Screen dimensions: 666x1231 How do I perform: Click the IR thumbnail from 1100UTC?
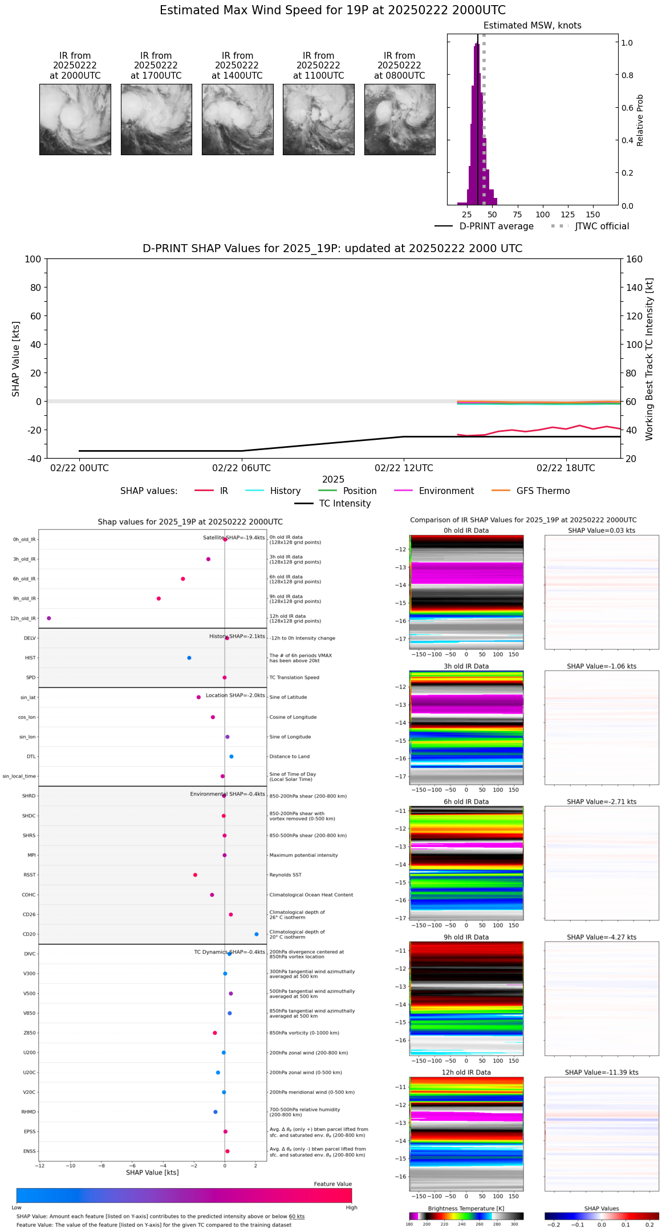pos(318,119)
